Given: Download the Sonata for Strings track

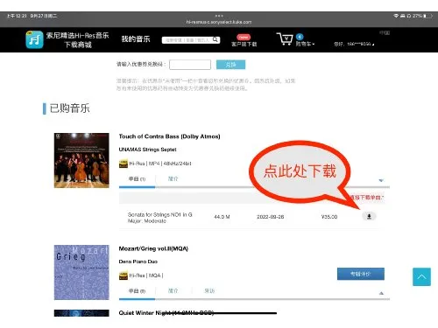Looking at the screenshot, I should 369,216.
